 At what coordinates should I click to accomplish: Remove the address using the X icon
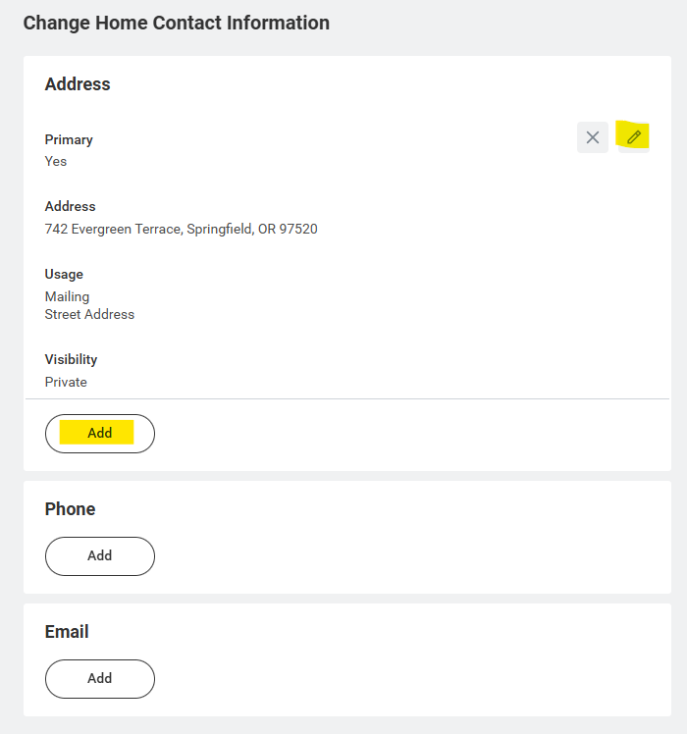[x=593, y=137]
